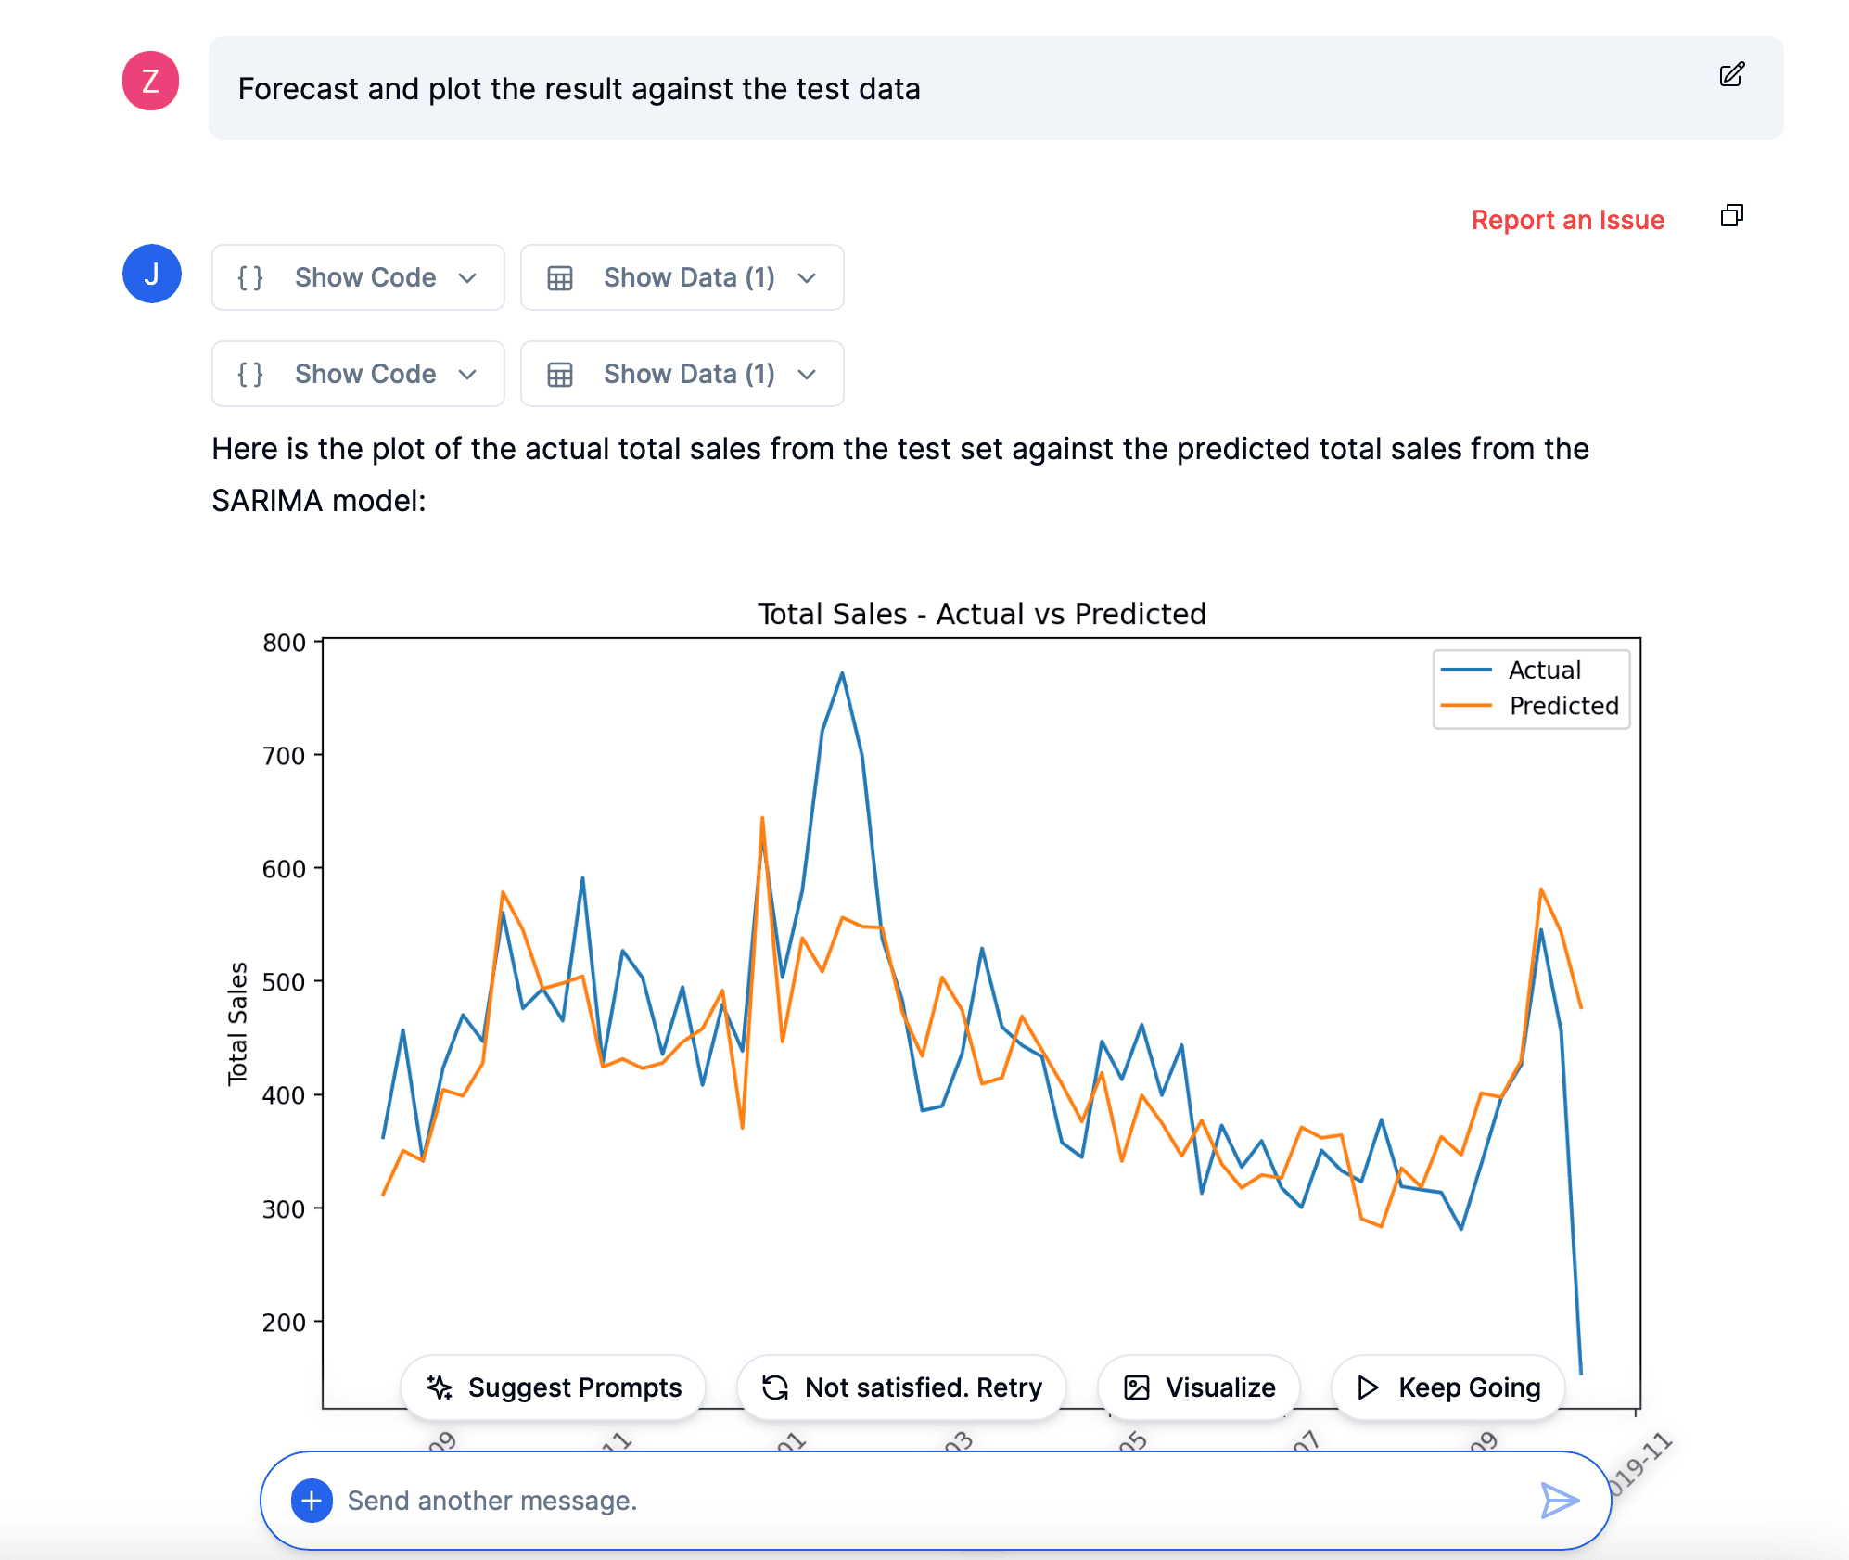Click the Not satisfied. Retry button

(x=901, y=1387)
